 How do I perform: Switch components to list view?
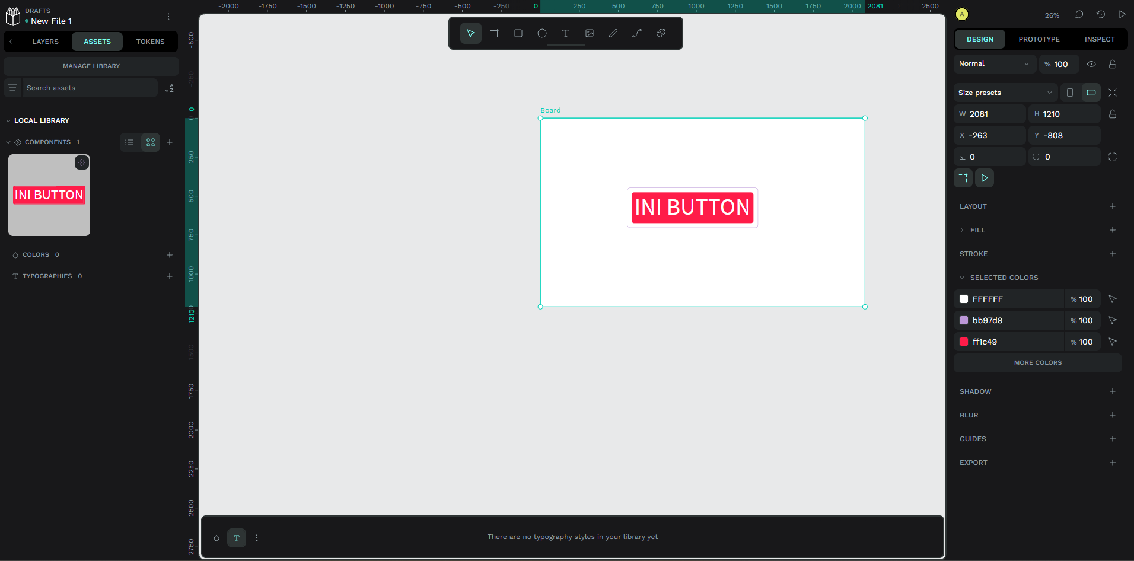click(129, 142)
